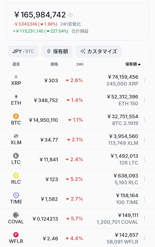Tap the yellow RLC icon

pyautogui.click(x=16, y=175)
